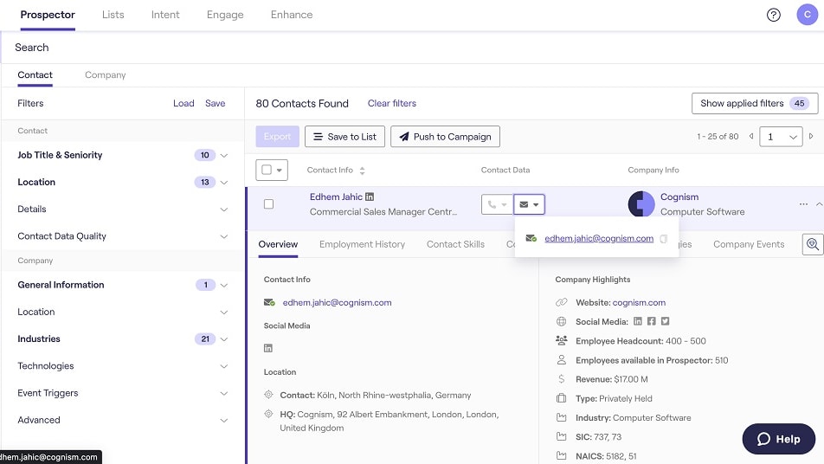Screen dimensions: 824x464
Task: Open Edhem Jahic's LinkedIn icon next to name
Action: point(370,197)
